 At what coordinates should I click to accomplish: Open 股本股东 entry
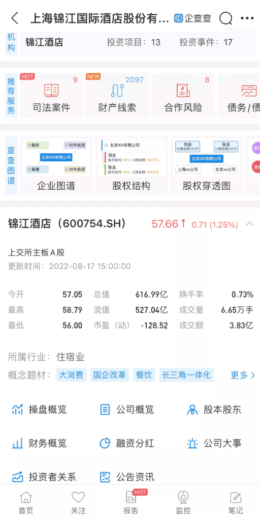tap(214, 410)
